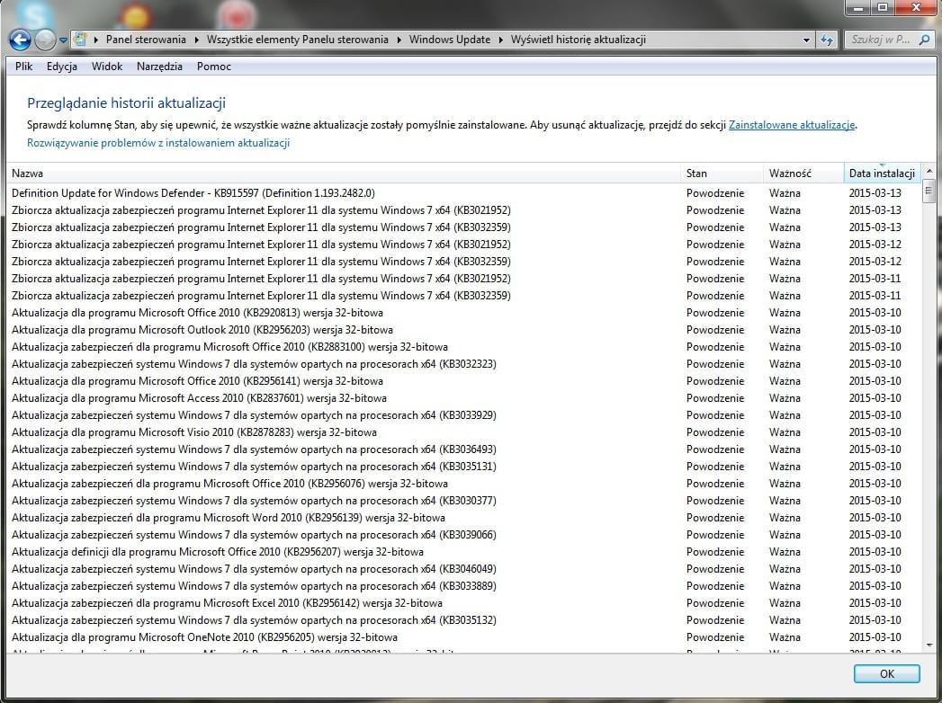Click Powodzenie status of the Windows Defender row
942x703 pixels.
point(715,193)
